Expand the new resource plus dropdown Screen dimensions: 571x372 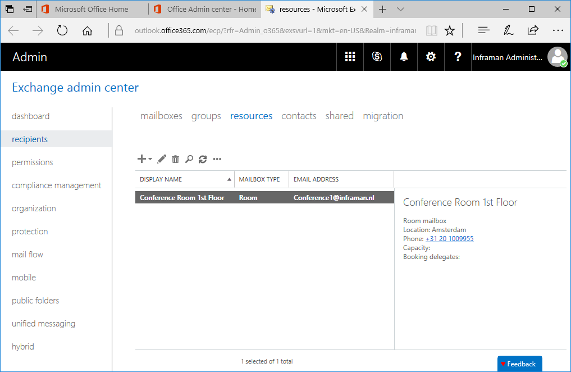145,160
